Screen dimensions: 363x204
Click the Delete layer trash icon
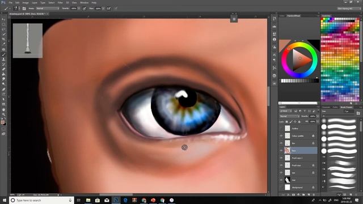click(x=314, y=195)
